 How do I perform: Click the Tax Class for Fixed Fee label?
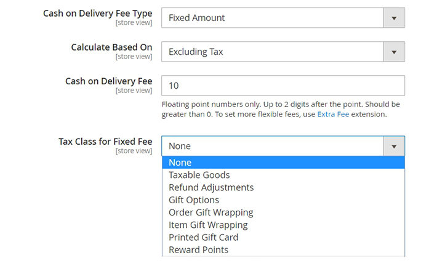point(105,142)
